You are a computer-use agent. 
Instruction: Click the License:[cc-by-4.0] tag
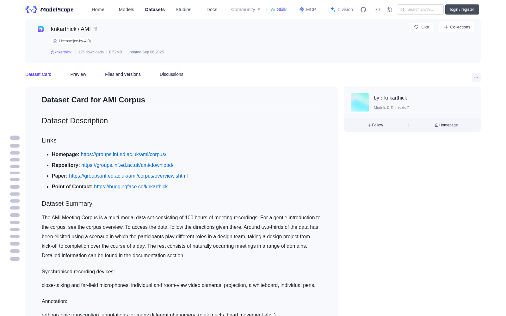click(72, 41)
